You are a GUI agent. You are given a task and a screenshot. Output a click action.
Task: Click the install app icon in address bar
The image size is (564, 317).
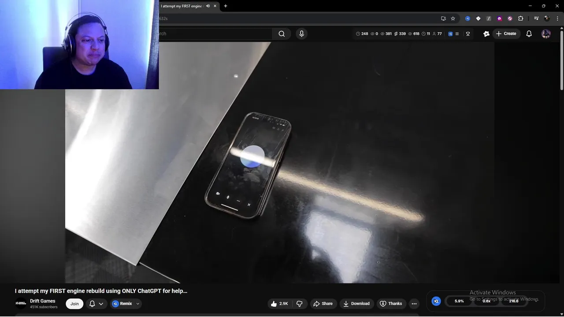443,18
